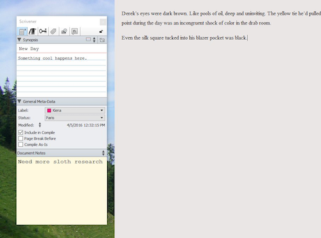Collapse the General Meta-Data section
321x238 pixels.
[x=19, y=101]
